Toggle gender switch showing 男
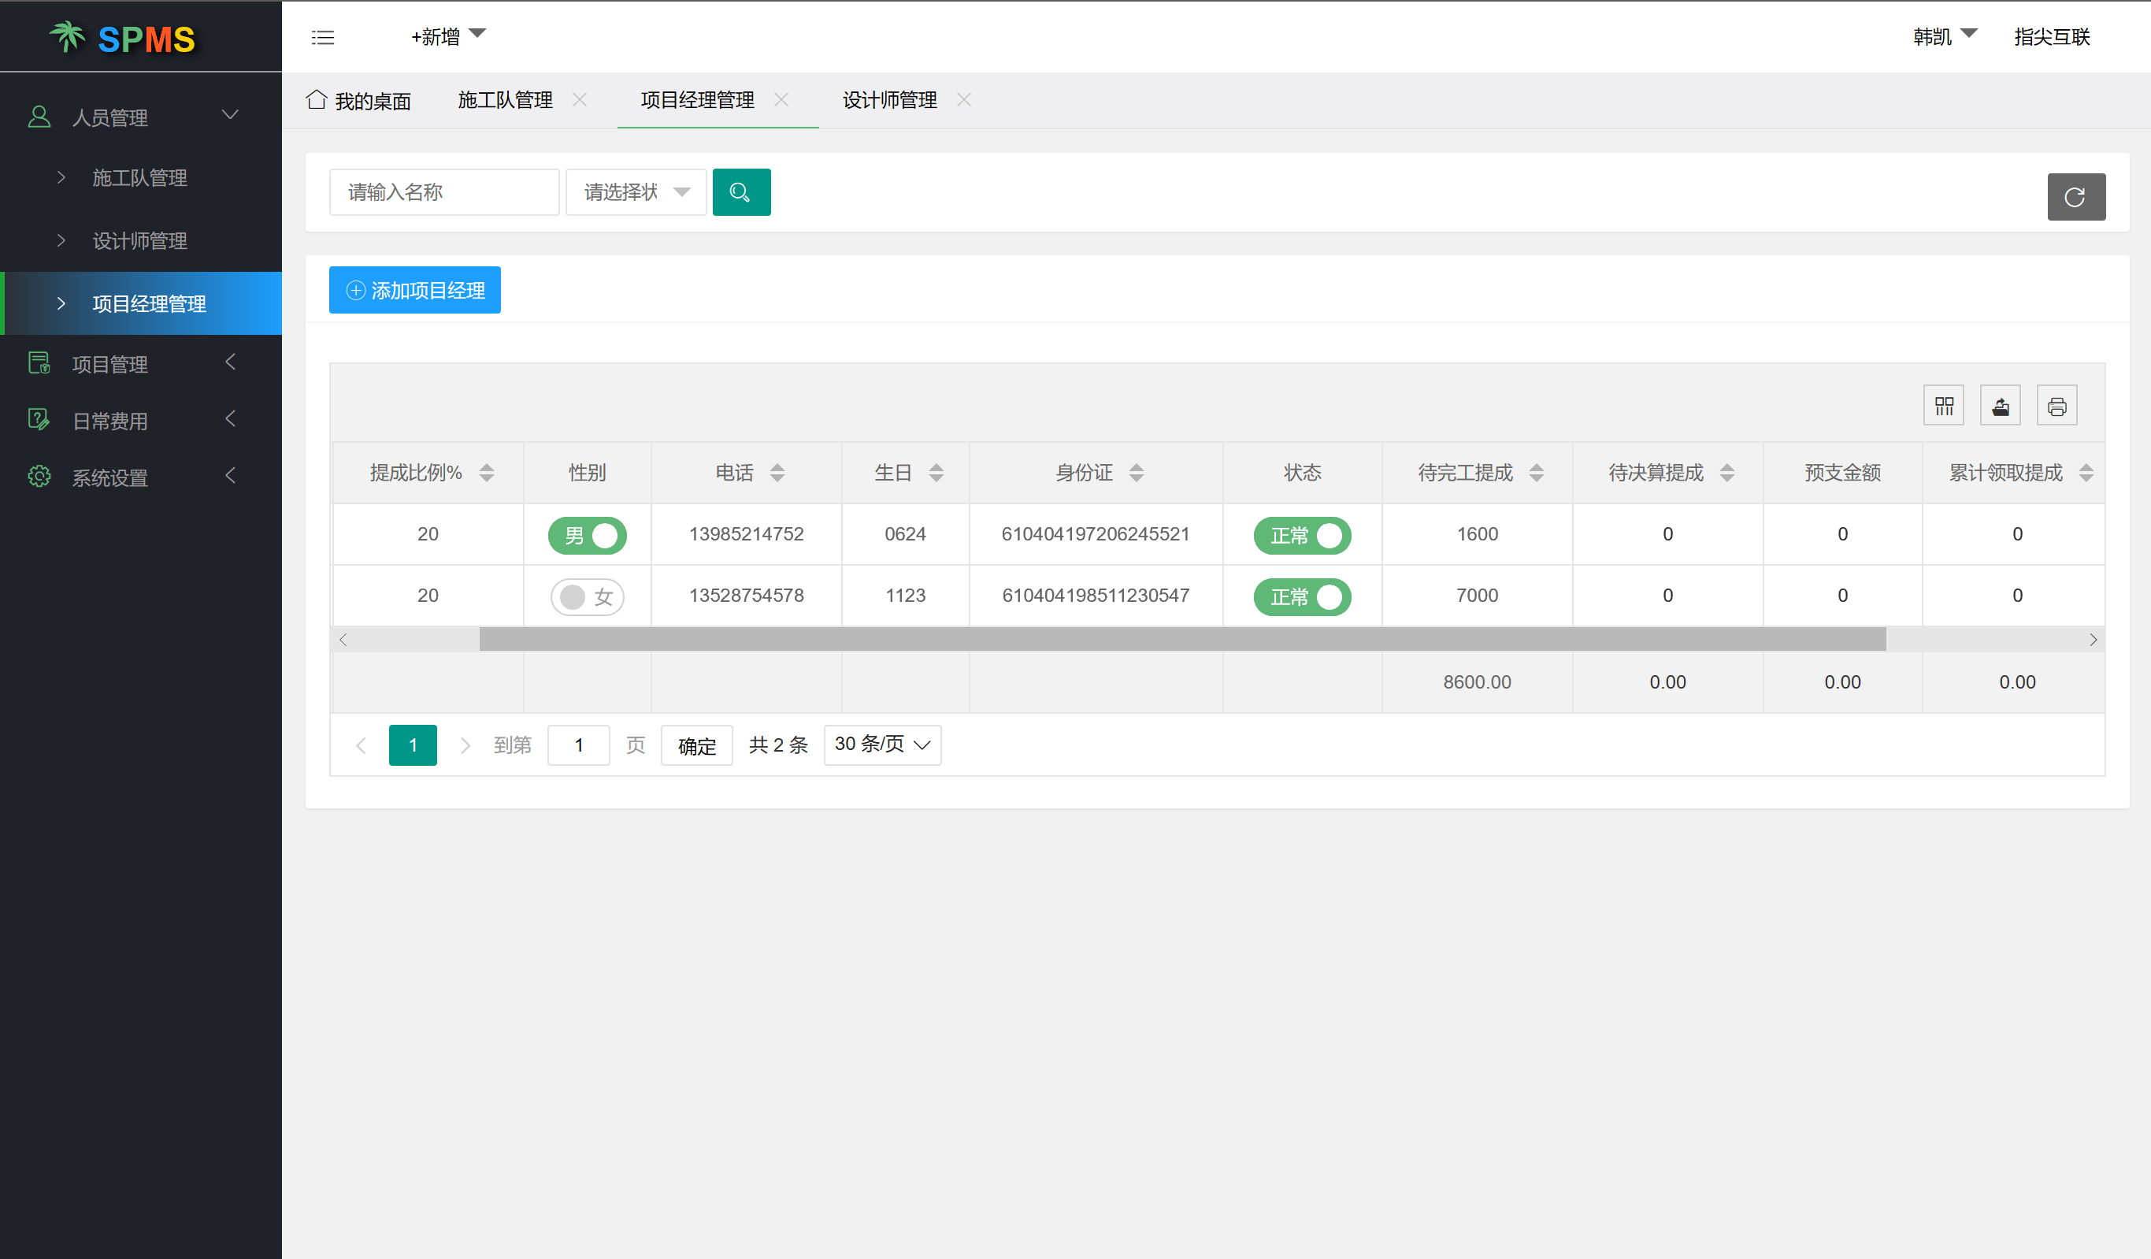The height and width of the screenshot is (1259, 2151). [588, 535]
